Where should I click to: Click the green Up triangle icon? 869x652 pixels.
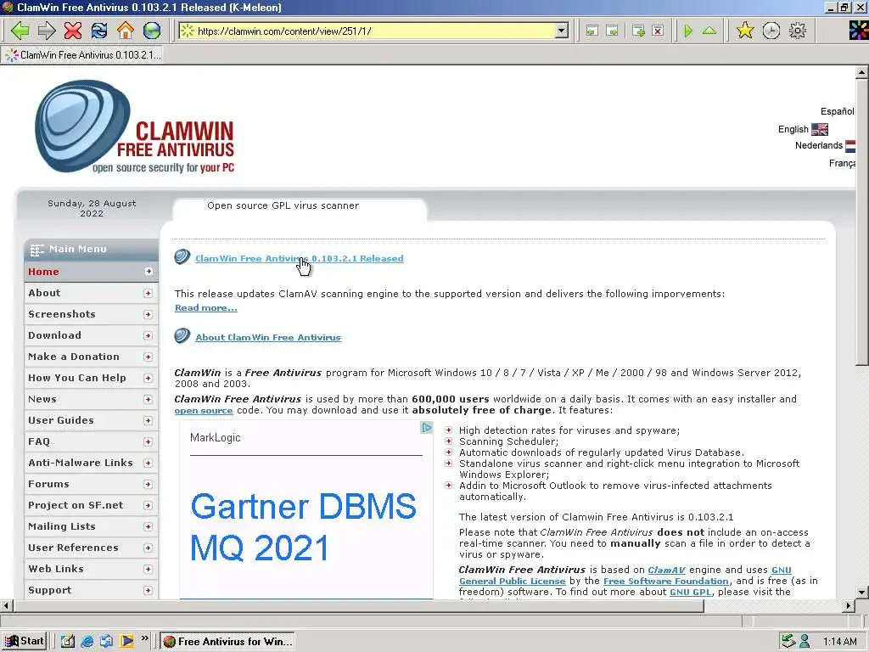pyautogui.click(x=709, y=31)
